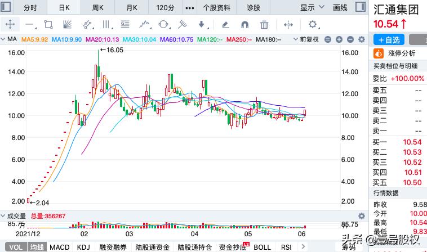Viewport: 427px width, 252px height.
Task: Select the crosshair move tool
Action: (x=10, y=25)
